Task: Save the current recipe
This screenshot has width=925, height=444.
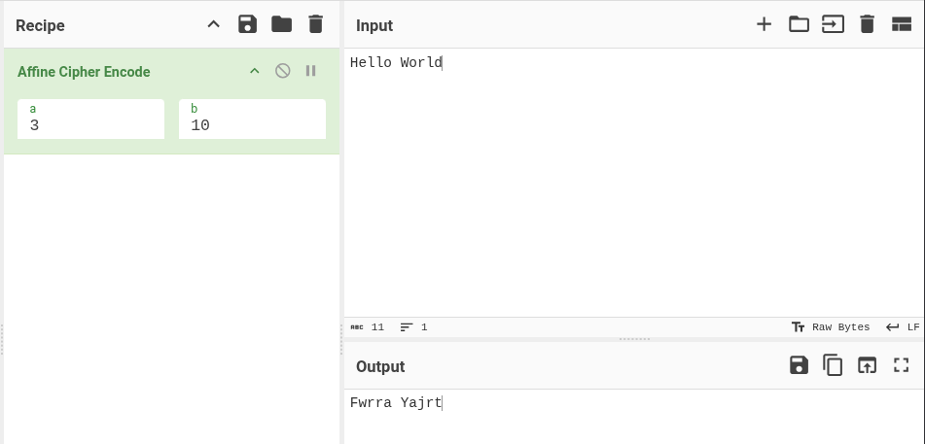Action: [x=247, y=24]
